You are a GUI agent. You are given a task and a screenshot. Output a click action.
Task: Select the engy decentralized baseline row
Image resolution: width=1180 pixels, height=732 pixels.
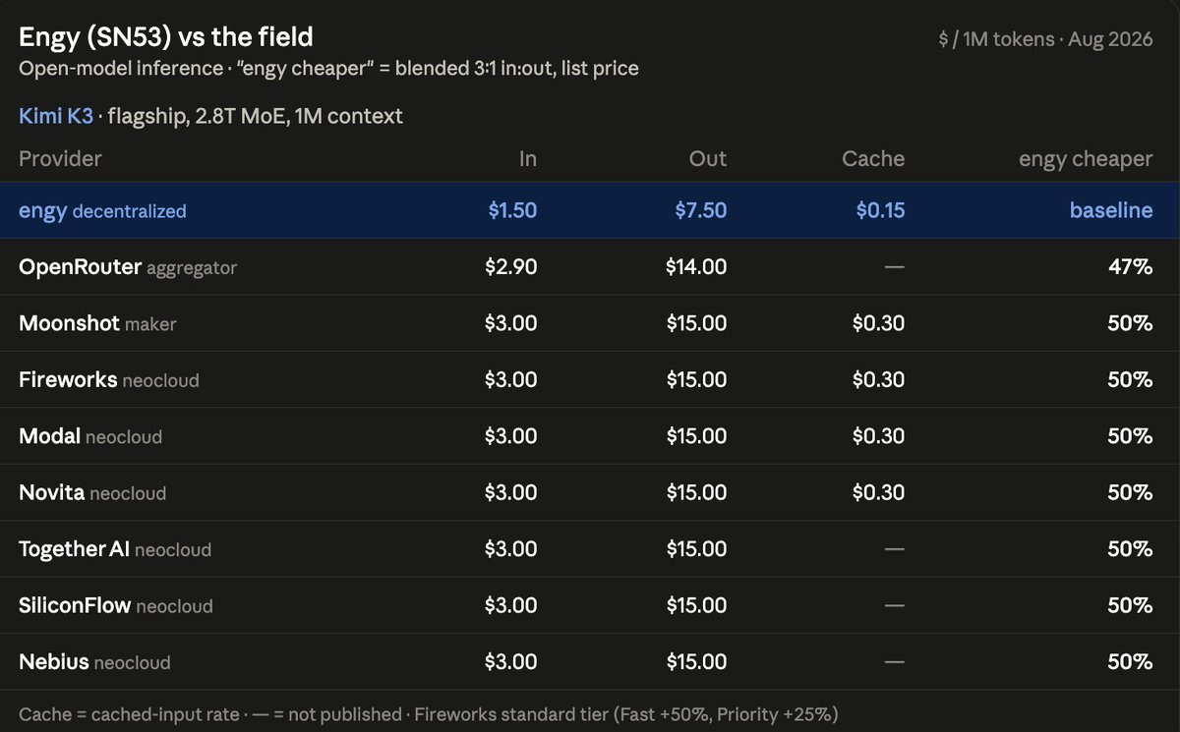pyautogui.click(x=590, y=210)
